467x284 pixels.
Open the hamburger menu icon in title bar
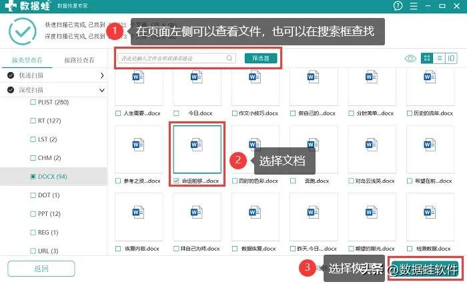414,6
